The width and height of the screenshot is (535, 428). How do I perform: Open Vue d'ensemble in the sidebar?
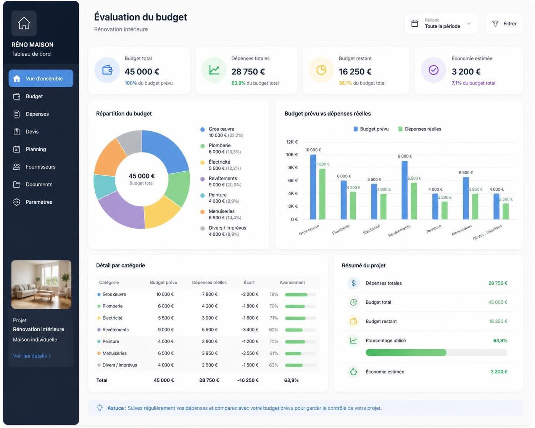tap(41, 78)
